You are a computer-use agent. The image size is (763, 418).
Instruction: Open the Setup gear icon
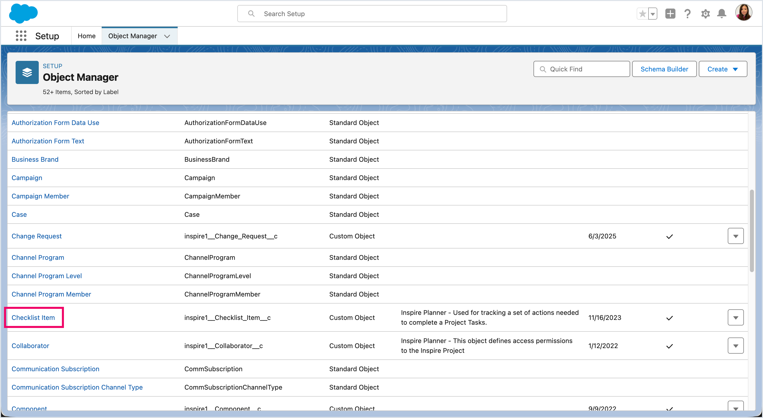point(705,14)
